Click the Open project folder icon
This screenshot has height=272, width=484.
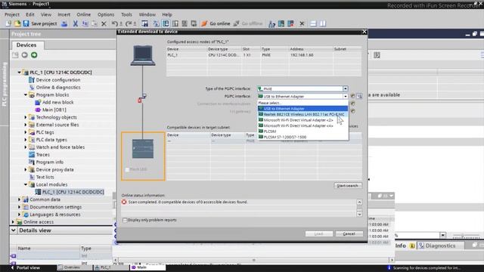point(17,23)
